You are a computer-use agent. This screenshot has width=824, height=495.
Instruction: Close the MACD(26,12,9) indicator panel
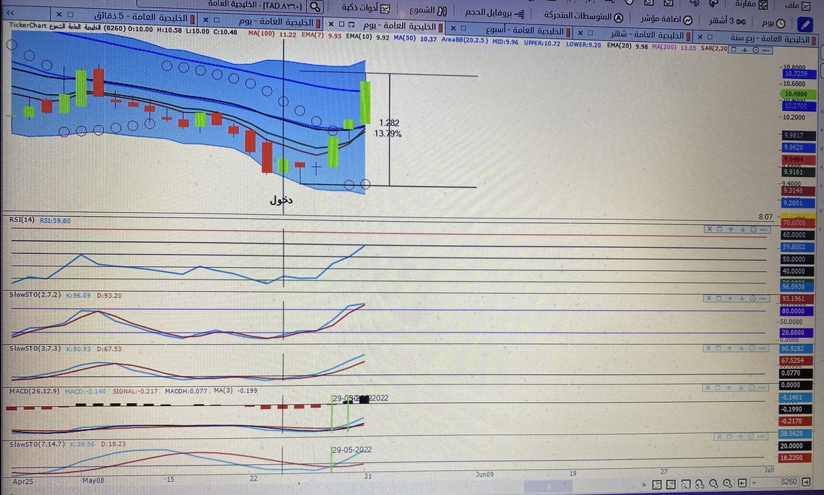click(709, 387)
